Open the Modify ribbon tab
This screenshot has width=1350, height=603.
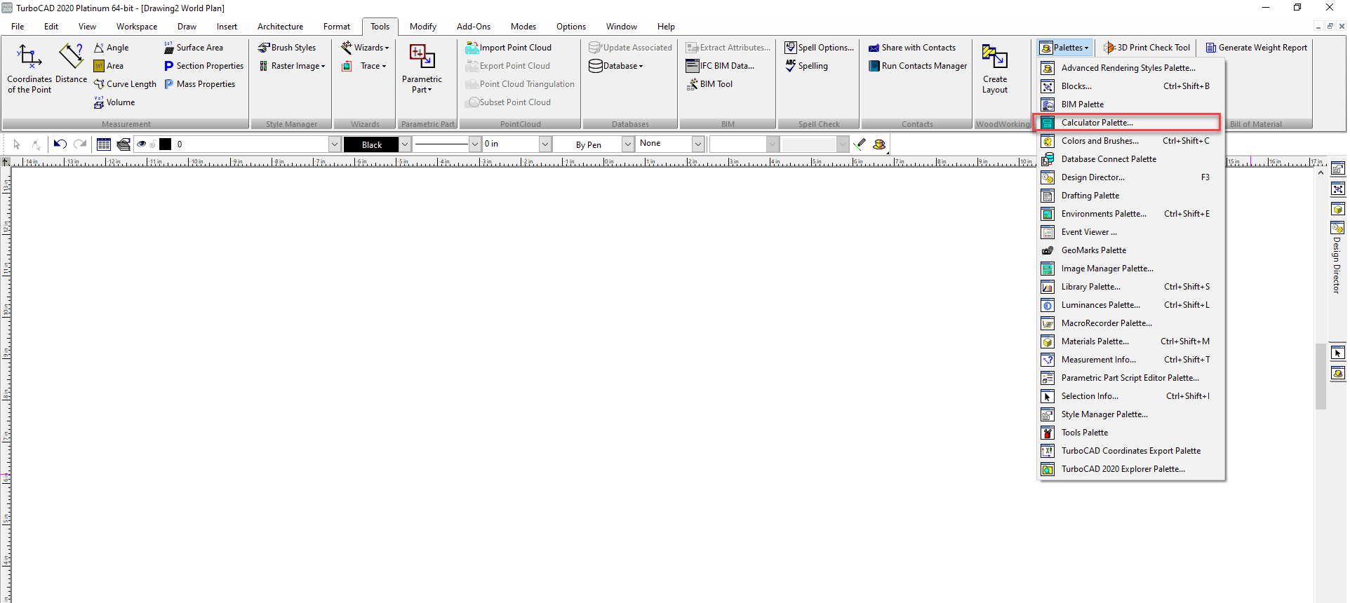click(423, 27)
